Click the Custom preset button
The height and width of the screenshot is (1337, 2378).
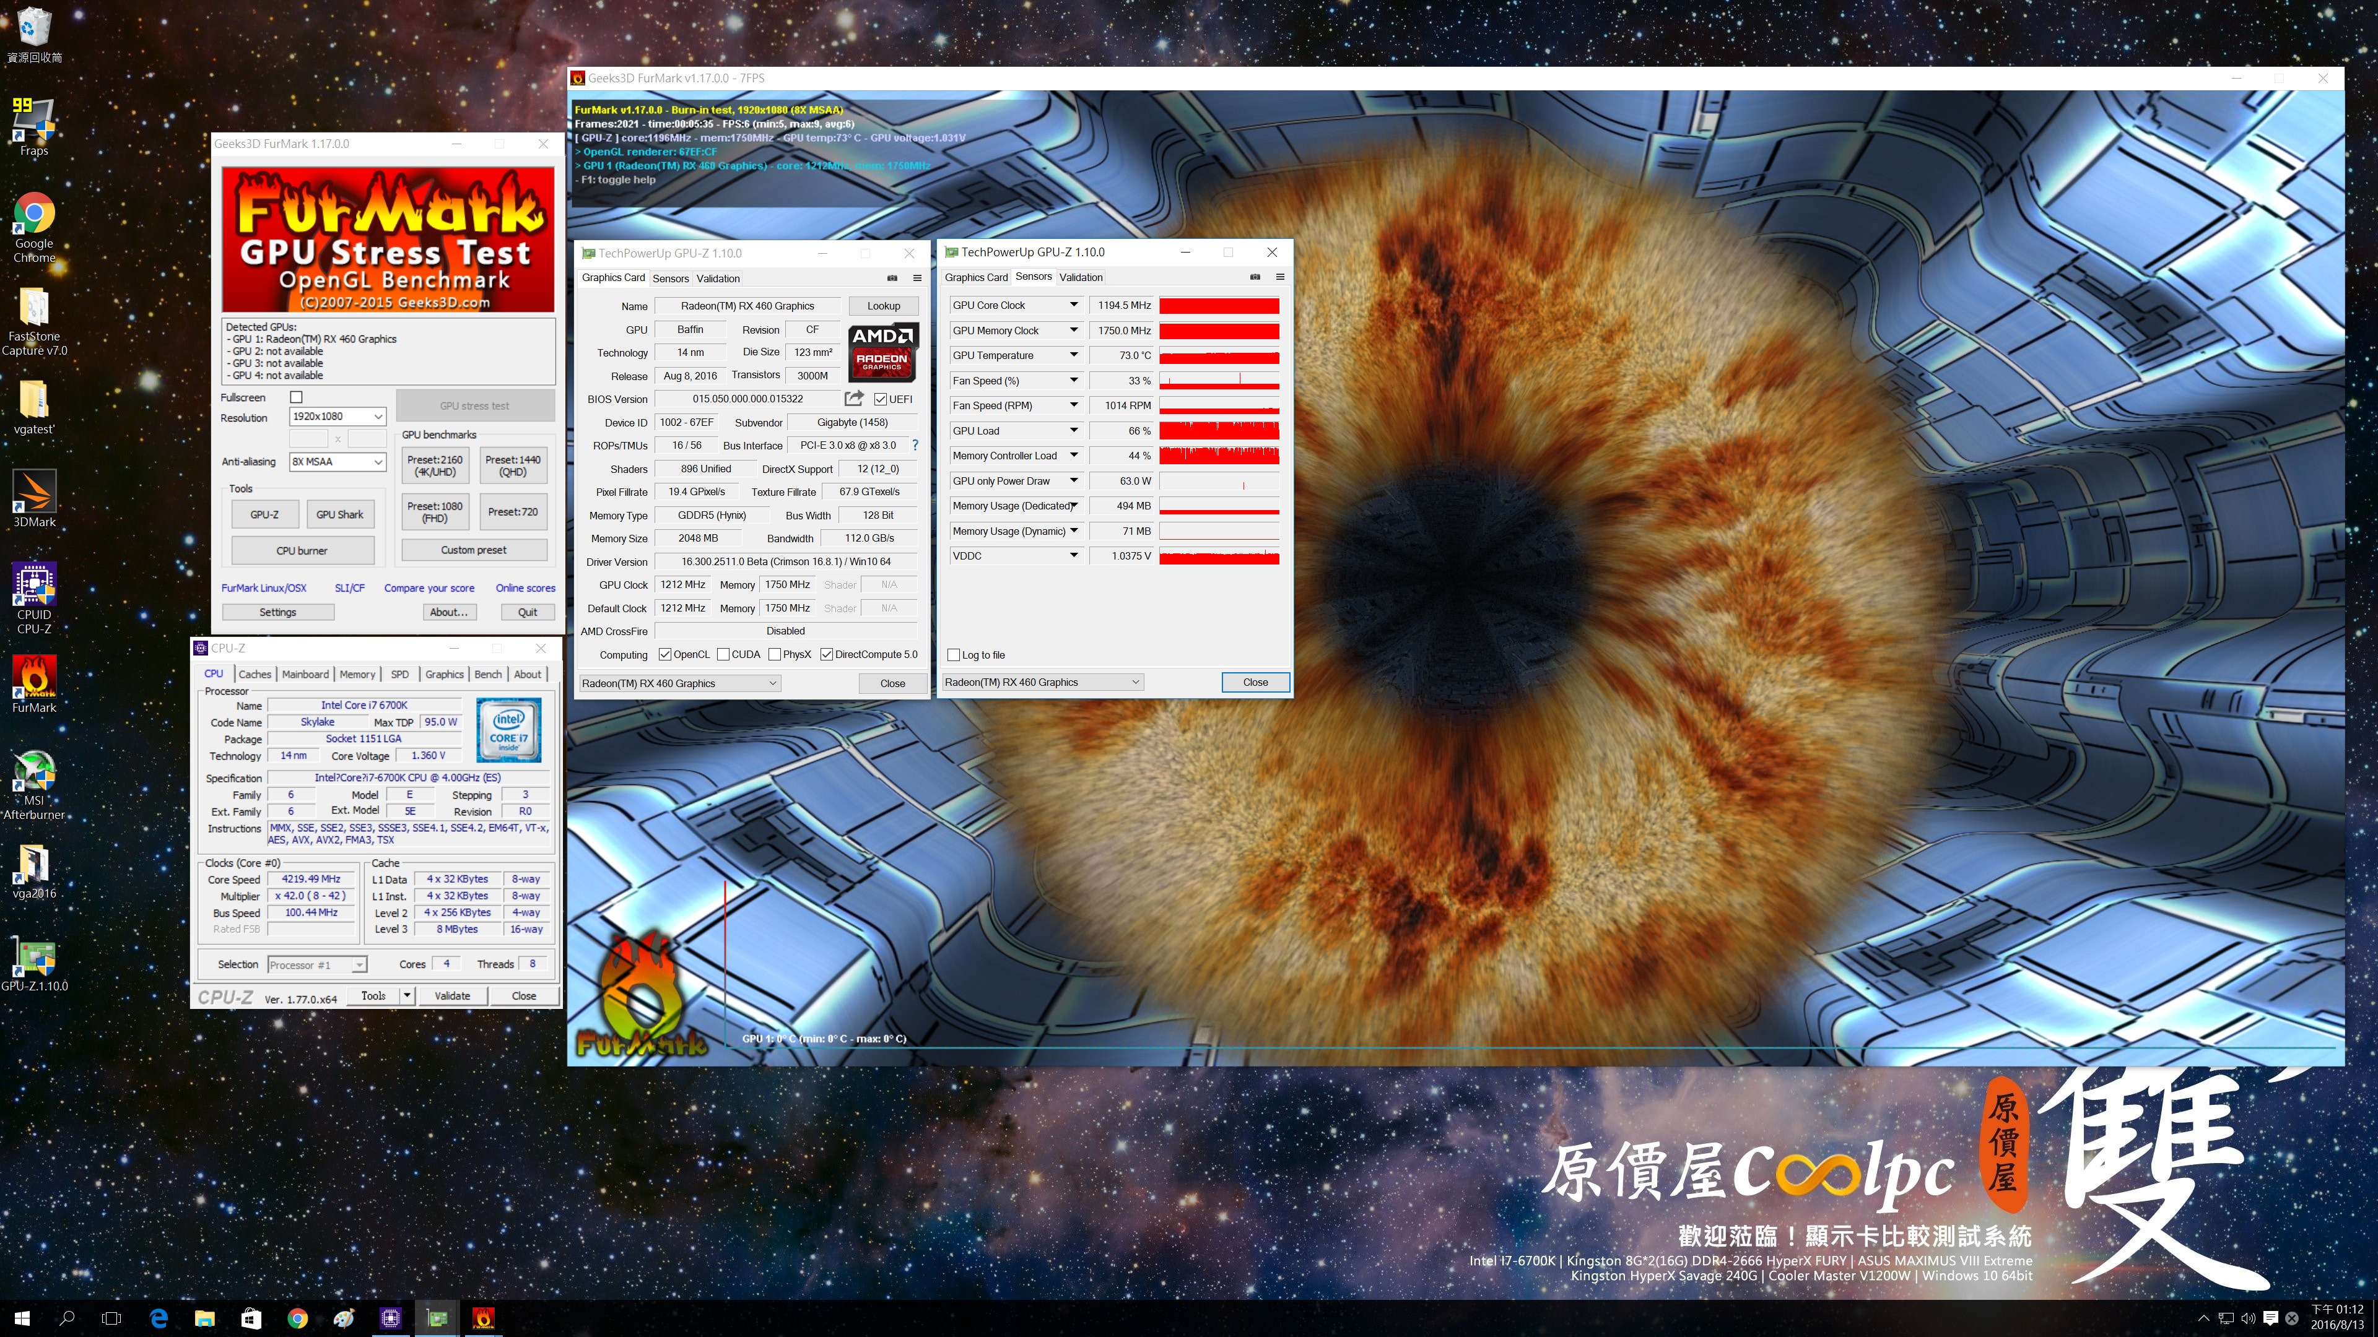tap(474, 550)
